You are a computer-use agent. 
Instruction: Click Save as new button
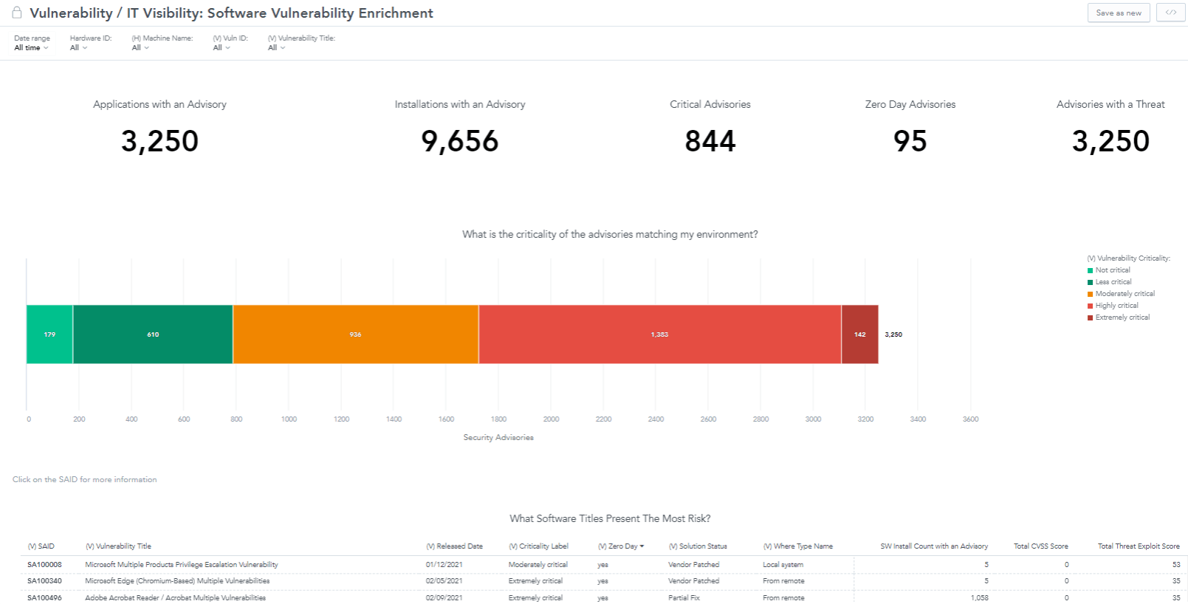(x=1118, y=13)
